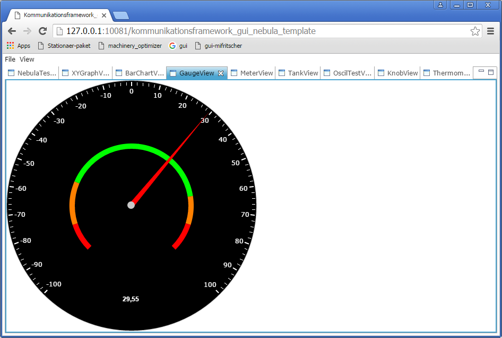Open the Apps bookmarks grid icon
Screen dimensions: 502x338
(10, 46)
